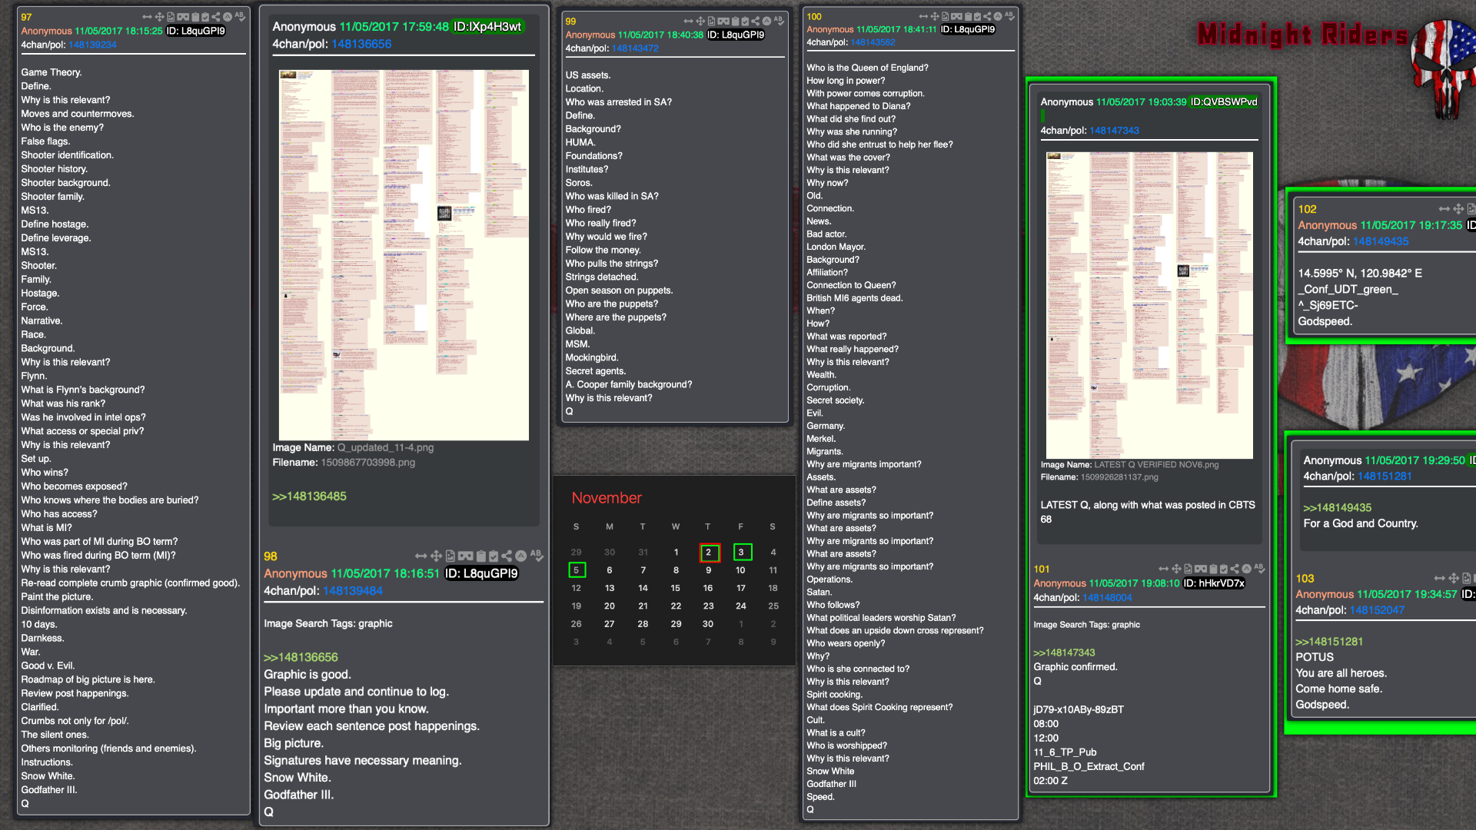Viewport: 1476px width, 830px height.
Task: Click the >>148136485 reply reference
Action: tap(309, 496)
